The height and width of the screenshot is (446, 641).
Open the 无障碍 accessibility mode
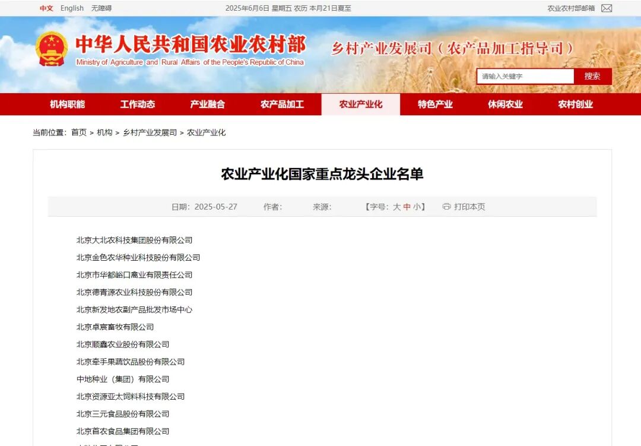pos(102,8)
